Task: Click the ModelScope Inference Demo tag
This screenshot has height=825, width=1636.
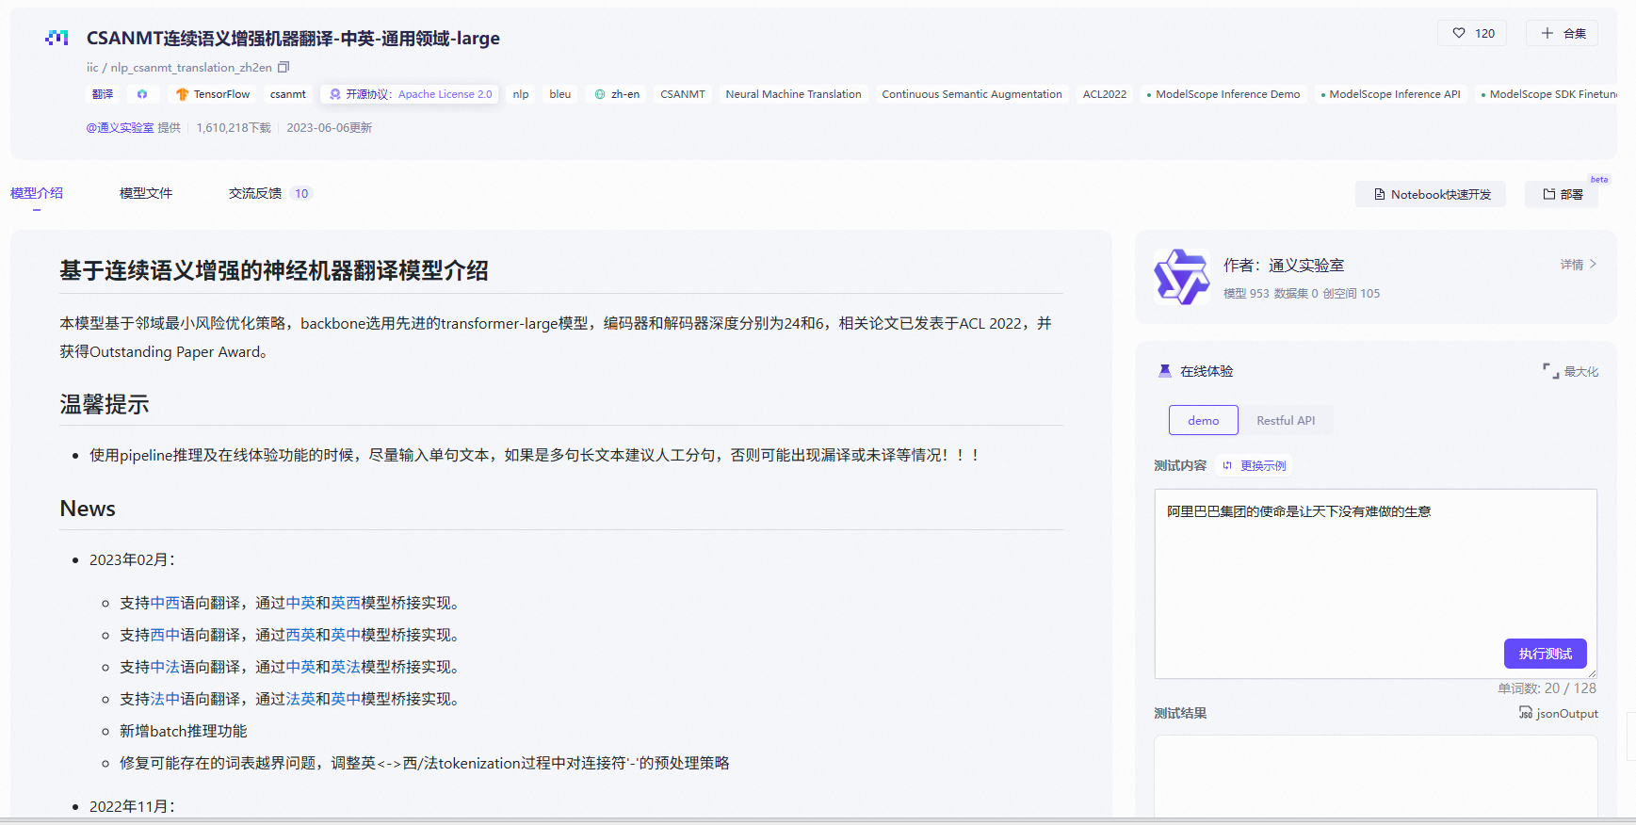Action: pos(1223,94)
